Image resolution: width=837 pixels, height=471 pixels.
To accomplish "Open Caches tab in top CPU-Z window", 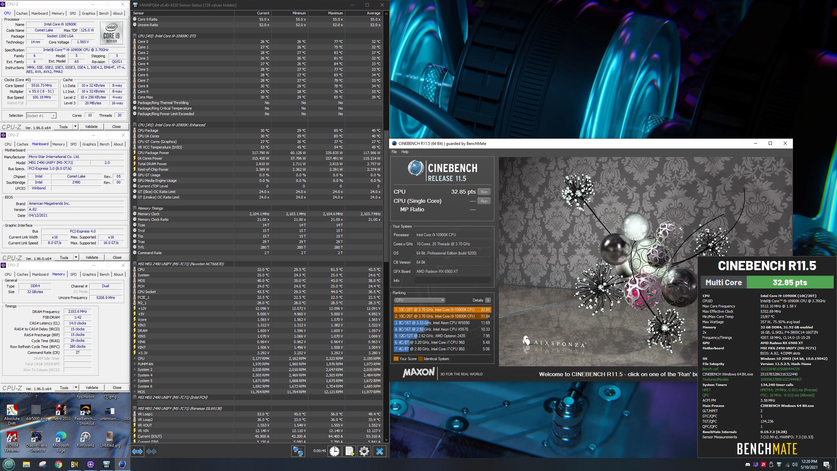I will (x=22, y=13).
